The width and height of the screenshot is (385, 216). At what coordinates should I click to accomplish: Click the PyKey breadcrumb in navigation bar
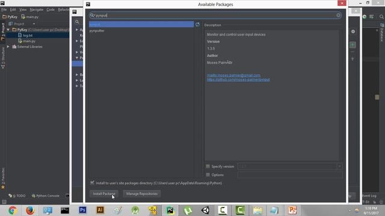tap(10, 17)
